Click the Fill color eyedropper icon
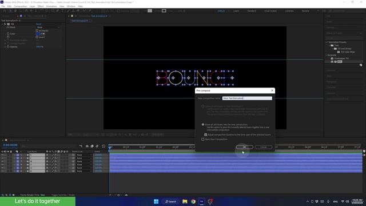The image size is (366, 206). pyautogui.click(x=43, y=34)
